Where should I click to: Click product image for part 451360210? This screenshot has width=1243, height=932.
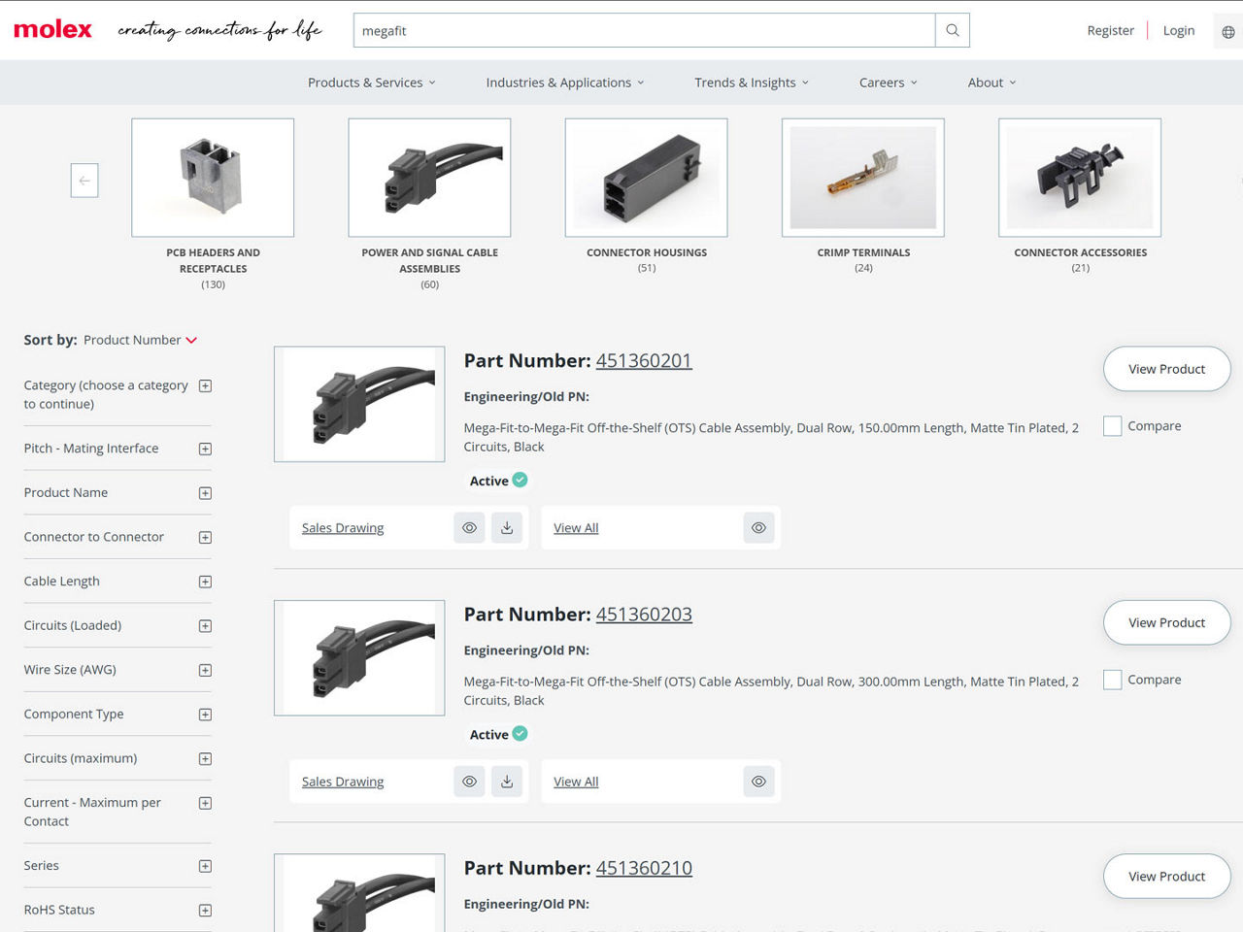coord(359,893)
